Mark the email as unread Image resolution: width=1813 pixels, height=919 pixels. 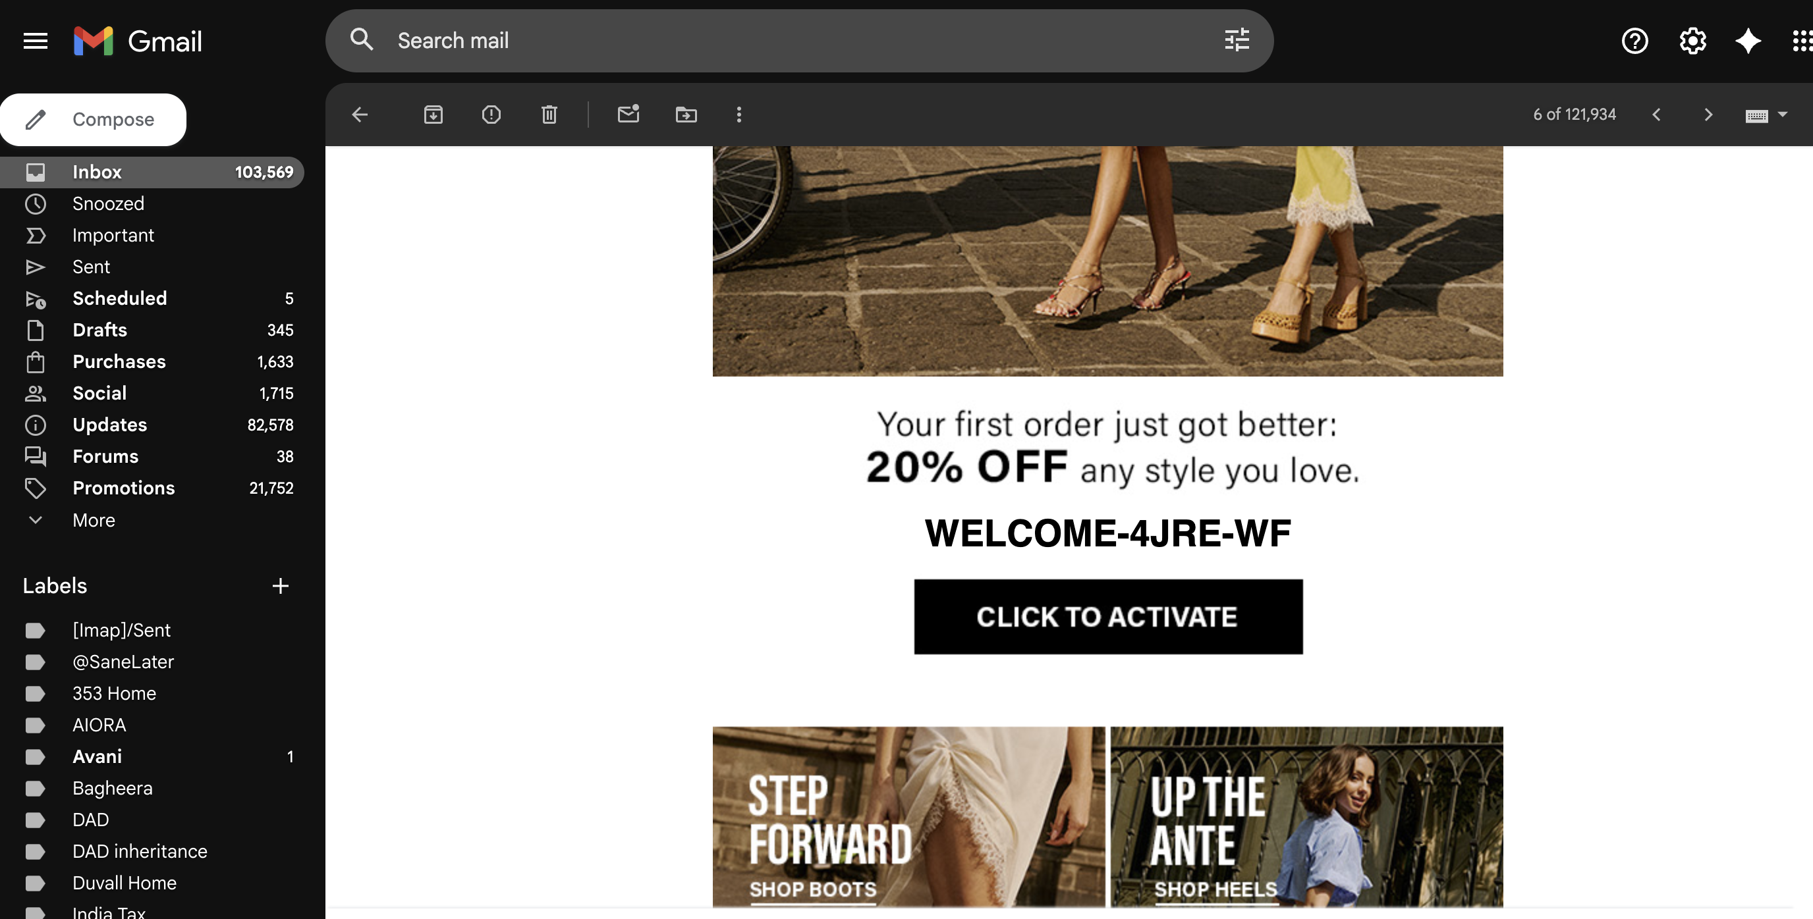click(628, 115)
